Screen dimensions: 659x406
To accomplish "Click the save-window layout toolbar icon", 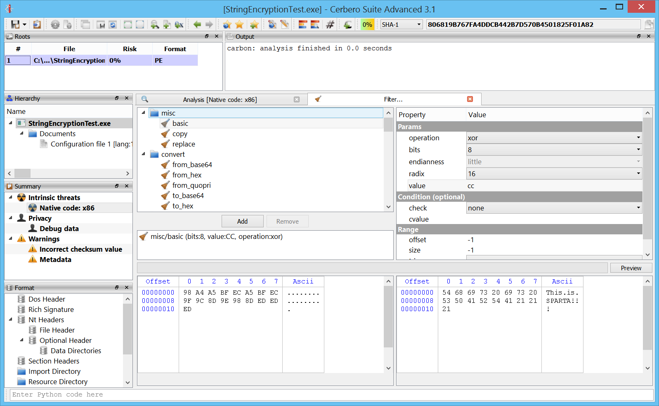I will pyautogui.click(x=101, y=24).
